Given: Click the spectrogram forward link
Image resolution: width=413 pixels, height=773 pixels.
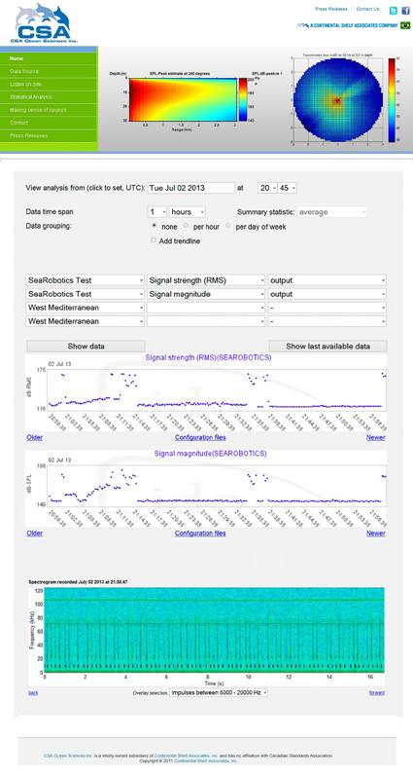Looking at the screenshot, I should coord(377,692).
